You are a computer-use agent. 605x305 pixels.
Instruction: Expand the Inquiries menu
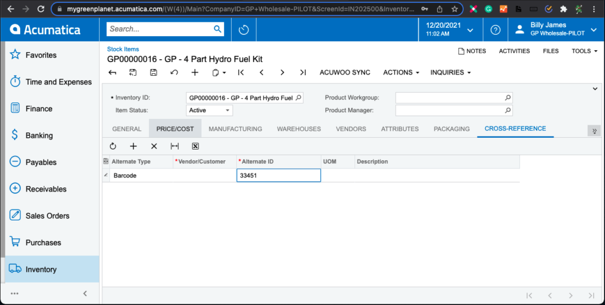pos(450,73)
